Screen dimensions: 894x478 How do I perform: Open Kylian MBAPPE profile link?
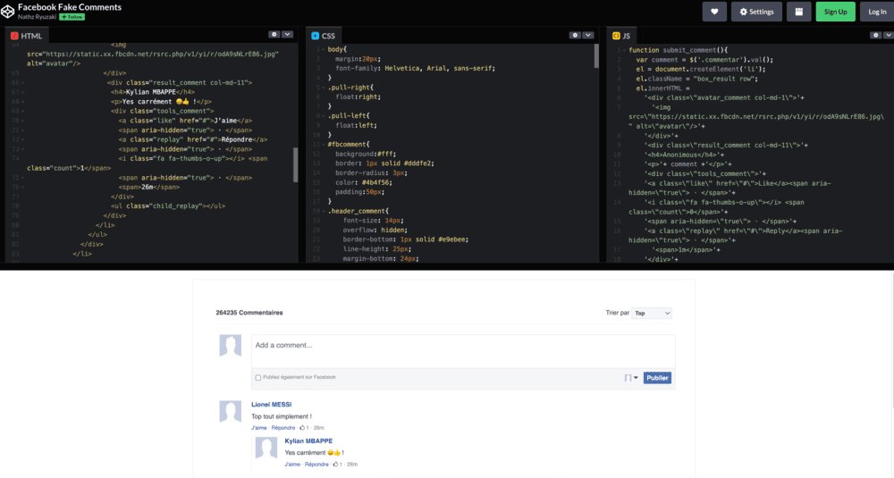pyautogui.click(x=308, y=441)
